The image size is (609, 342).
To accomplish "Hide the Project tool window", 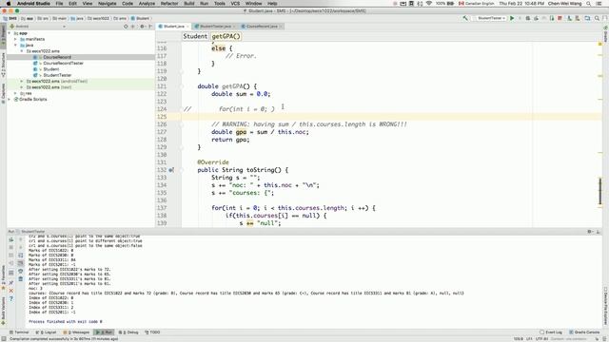I will pos(150,27).
